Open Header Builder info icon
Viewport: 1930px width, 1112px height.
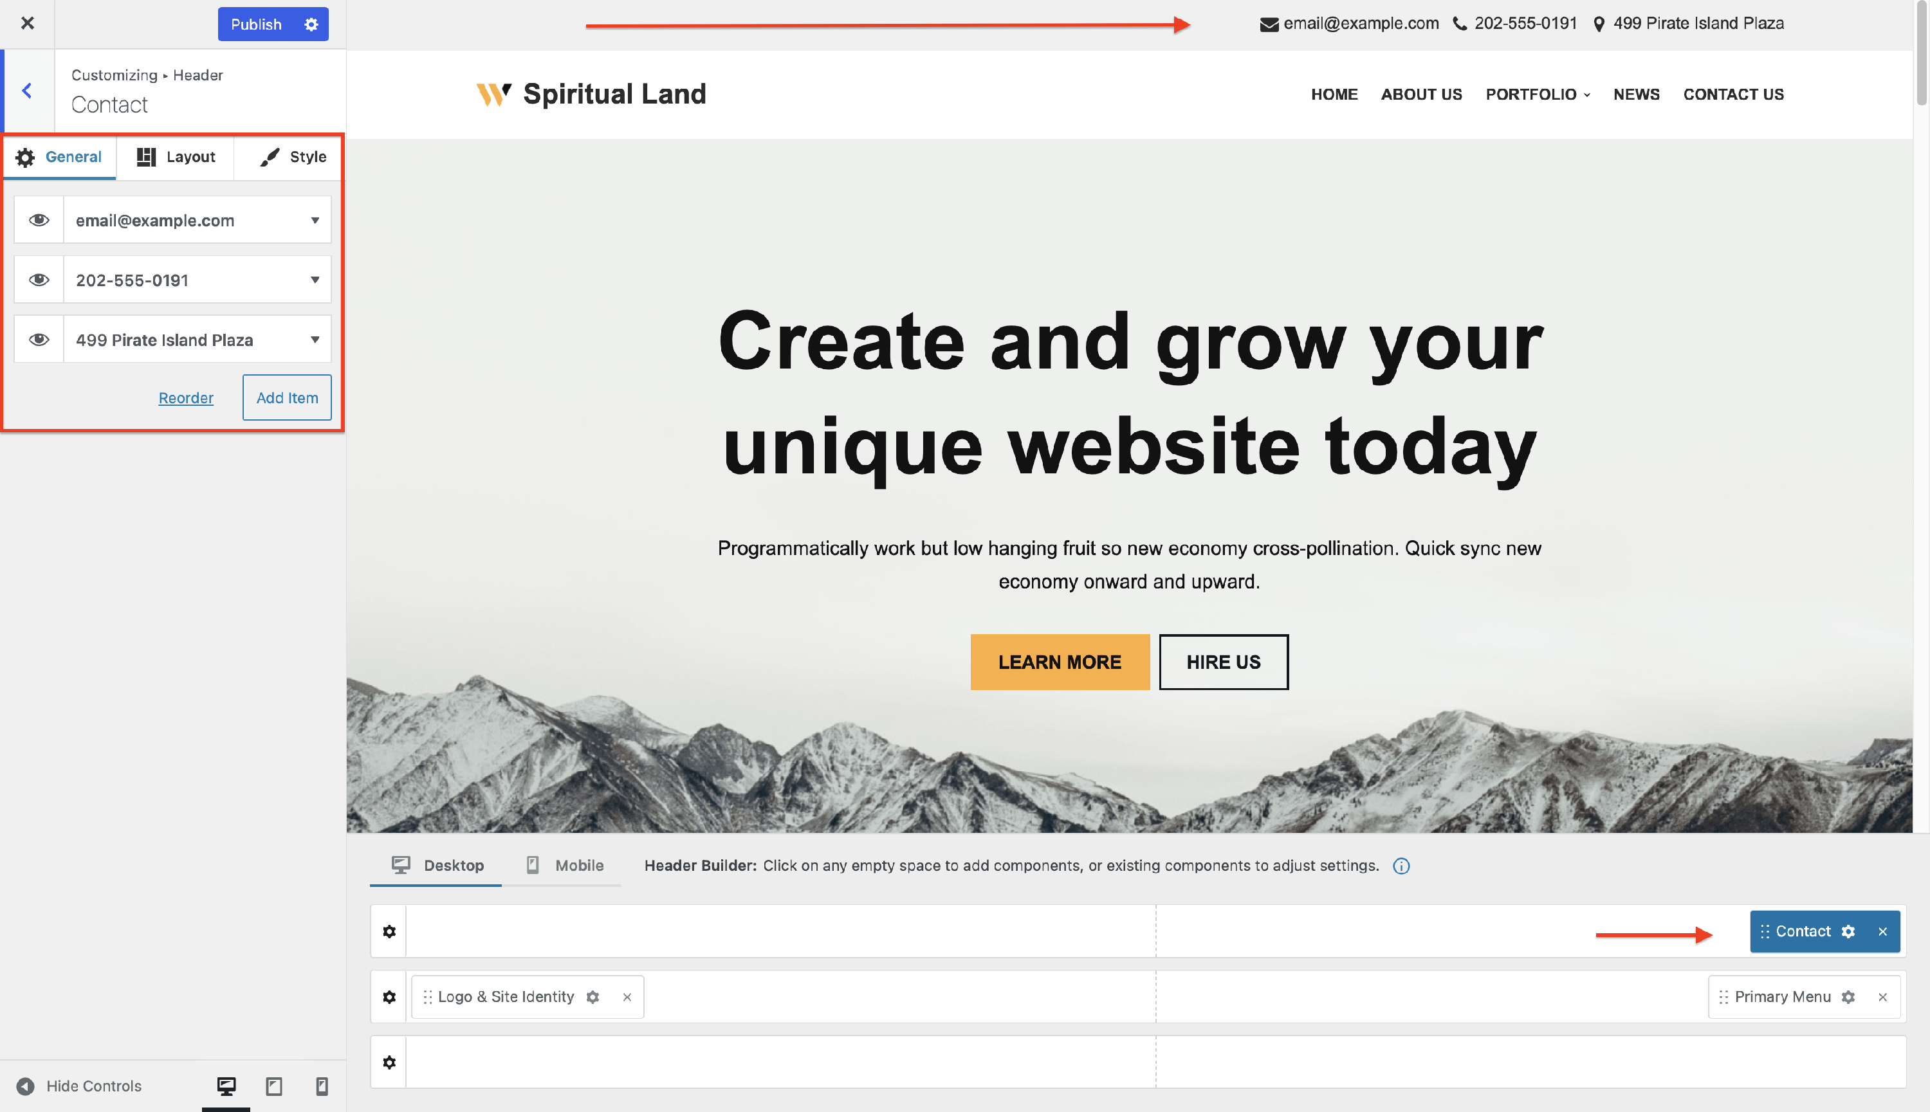(x=1401, y=866)
